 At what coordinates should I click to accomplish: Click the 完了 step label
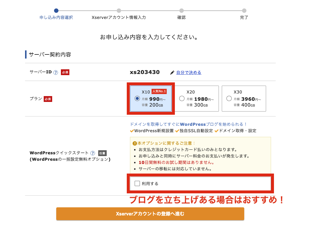click(x=244, y=17)
